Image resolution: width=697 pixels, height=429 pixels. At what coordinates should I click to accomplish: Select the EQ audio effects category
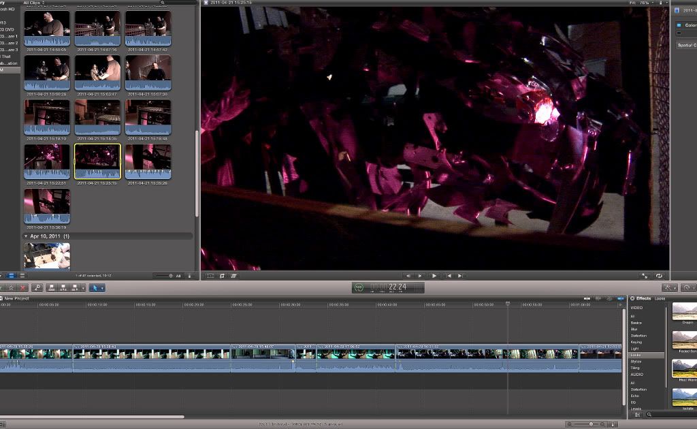pyautogui.click(x=633, y=402)
